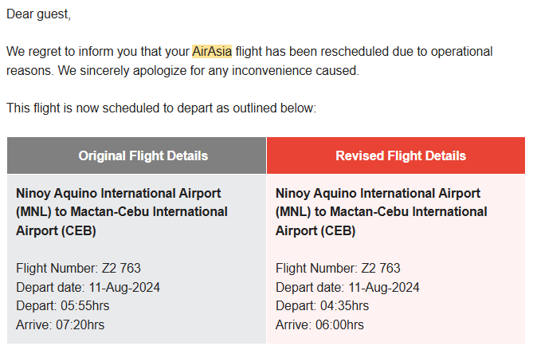Click original route Ninoy Aquino to Mactan-Cebu text
533x346 pixels.
(122, 212)
